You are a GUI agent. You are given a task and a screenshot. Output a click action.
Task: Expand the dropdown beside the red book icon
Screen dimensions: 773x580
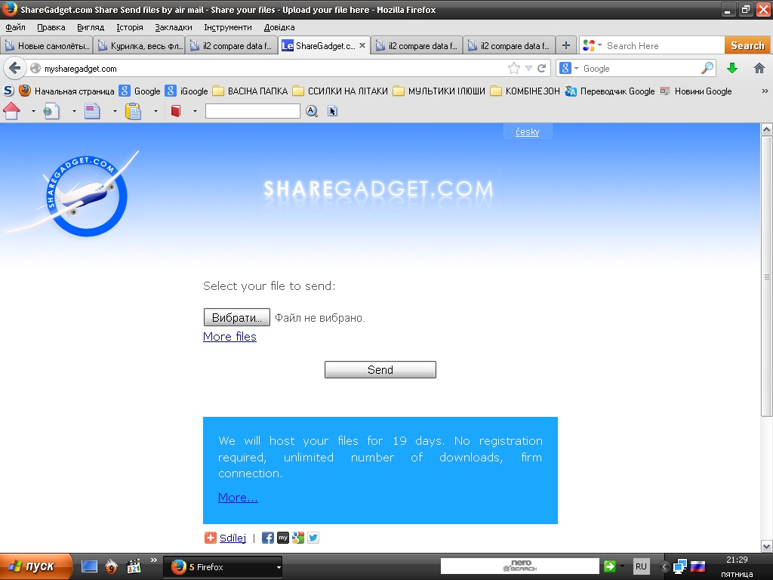pos(195,112)
